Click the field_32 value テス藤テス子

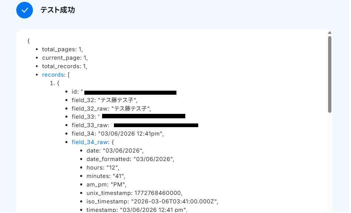(x=117, y=100)
